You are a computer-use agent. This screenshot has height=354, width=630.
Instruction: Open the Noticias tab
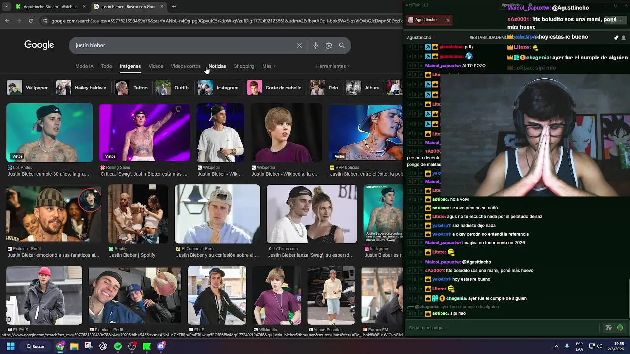217,66
